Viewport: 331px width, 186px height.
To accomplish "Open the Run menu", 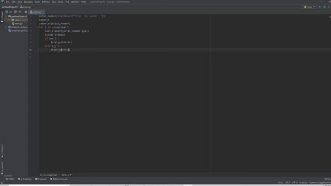I will tap(54, 2).
